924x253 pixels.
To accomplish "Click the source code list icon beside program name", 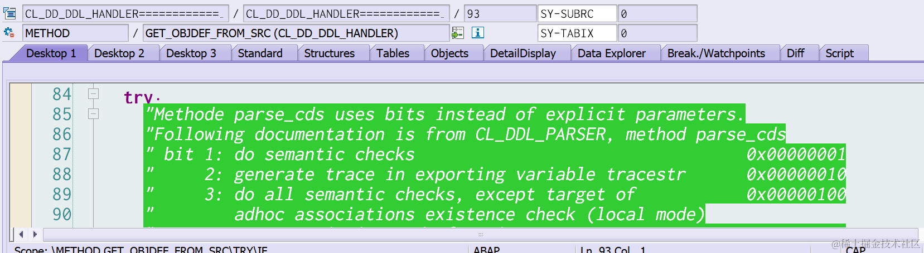I will (x=9, y=13).
